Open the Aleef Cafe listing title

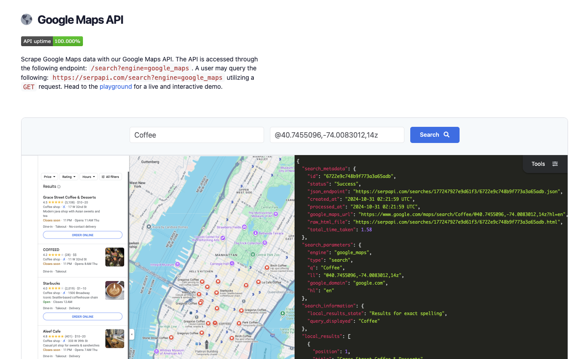pyautogui.click(x=52, y=331)
